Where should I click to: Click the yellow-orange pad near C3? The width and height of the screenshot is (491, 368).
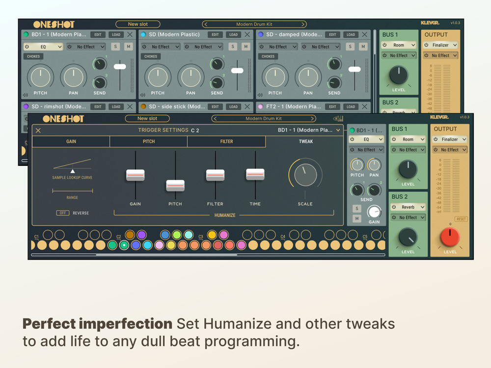(212, 235)
